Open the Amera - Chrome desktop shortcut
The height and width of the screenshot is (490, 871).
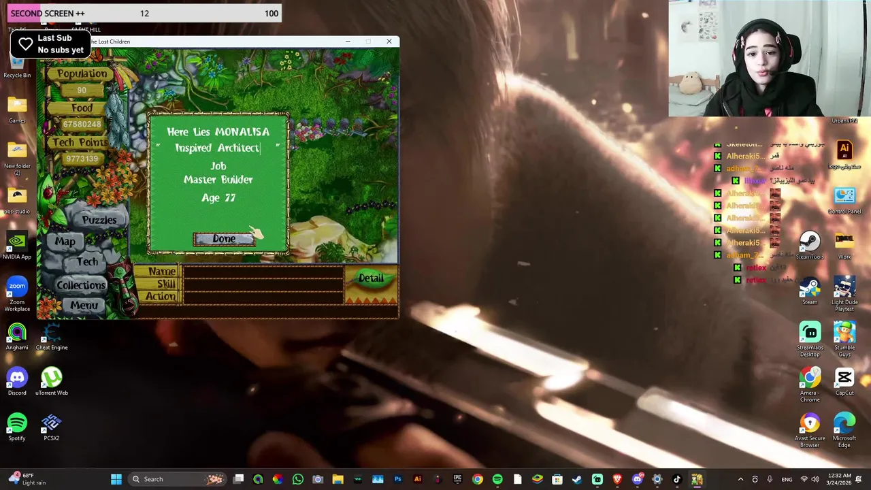tap(810, 386)
